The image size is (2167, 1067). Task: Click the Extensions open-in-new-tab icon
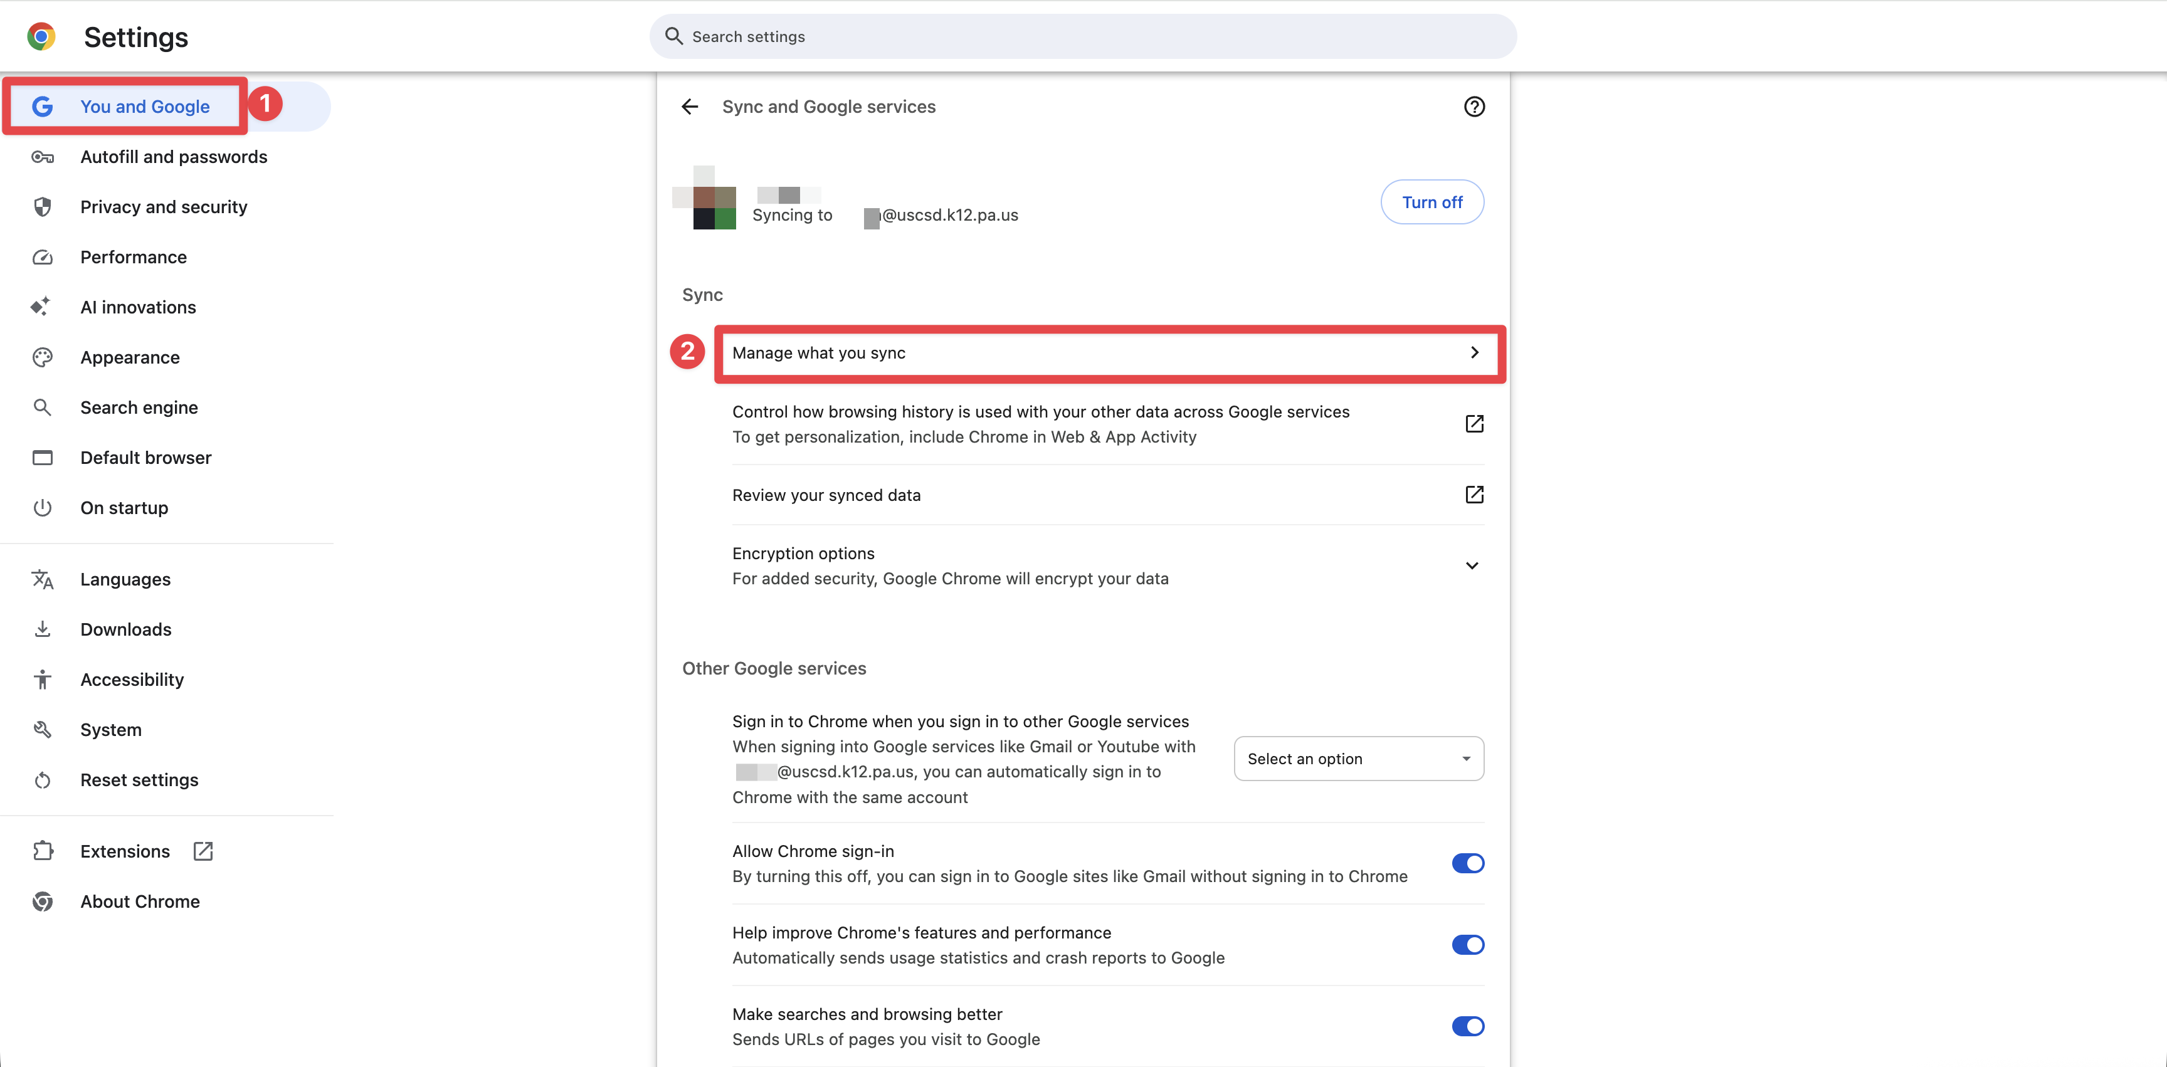pos(203,851)
